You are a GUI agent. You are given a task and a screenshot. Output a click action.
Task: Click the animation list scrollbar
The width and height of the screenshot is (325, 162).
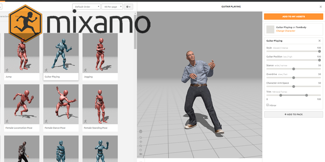[x=135, y=32]
